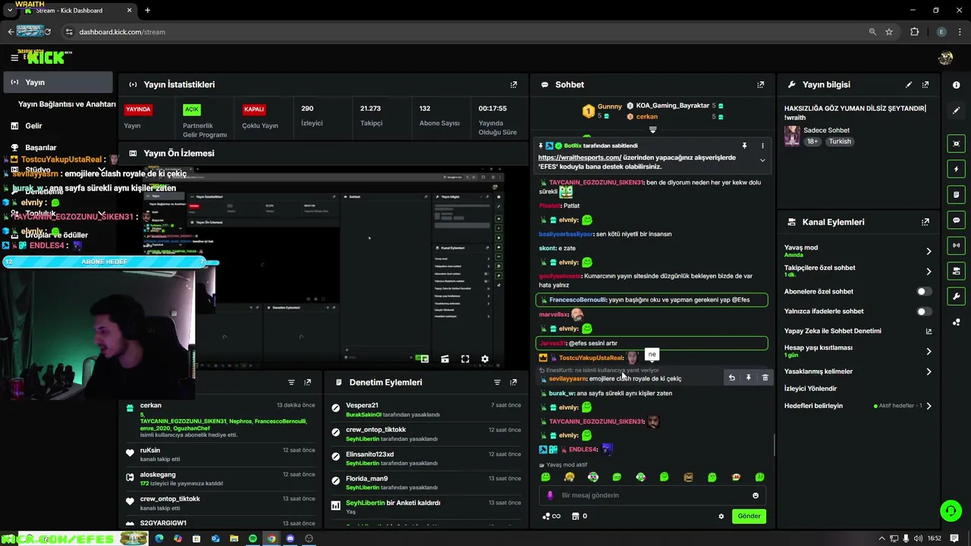Open live support headset button
Viewport: 971px width, 546px height.
coord(951,510)
